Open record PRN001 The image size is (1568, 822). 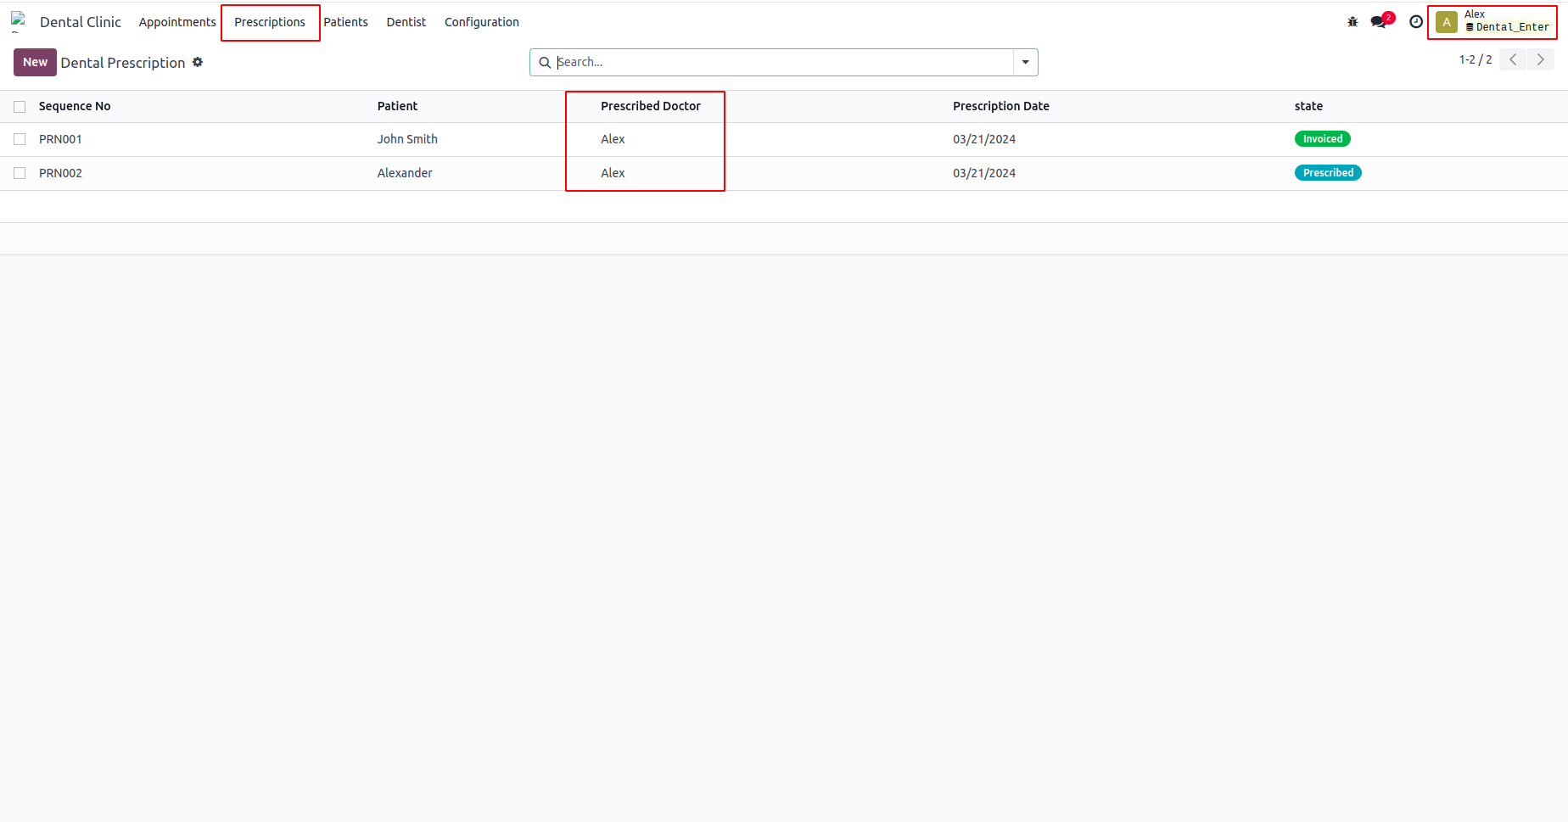[60, 139]
